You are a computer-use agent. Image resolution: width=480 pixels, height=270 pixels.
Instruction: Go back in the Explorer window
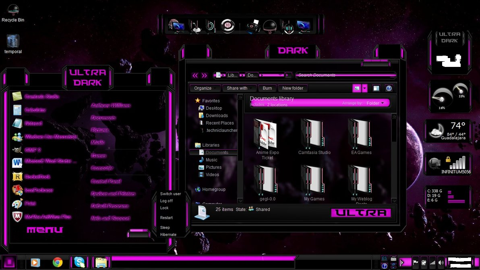(195, 75)
